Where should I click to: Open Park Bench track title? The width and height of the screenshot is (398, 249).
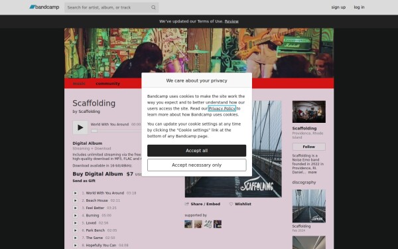click(95, 230)
